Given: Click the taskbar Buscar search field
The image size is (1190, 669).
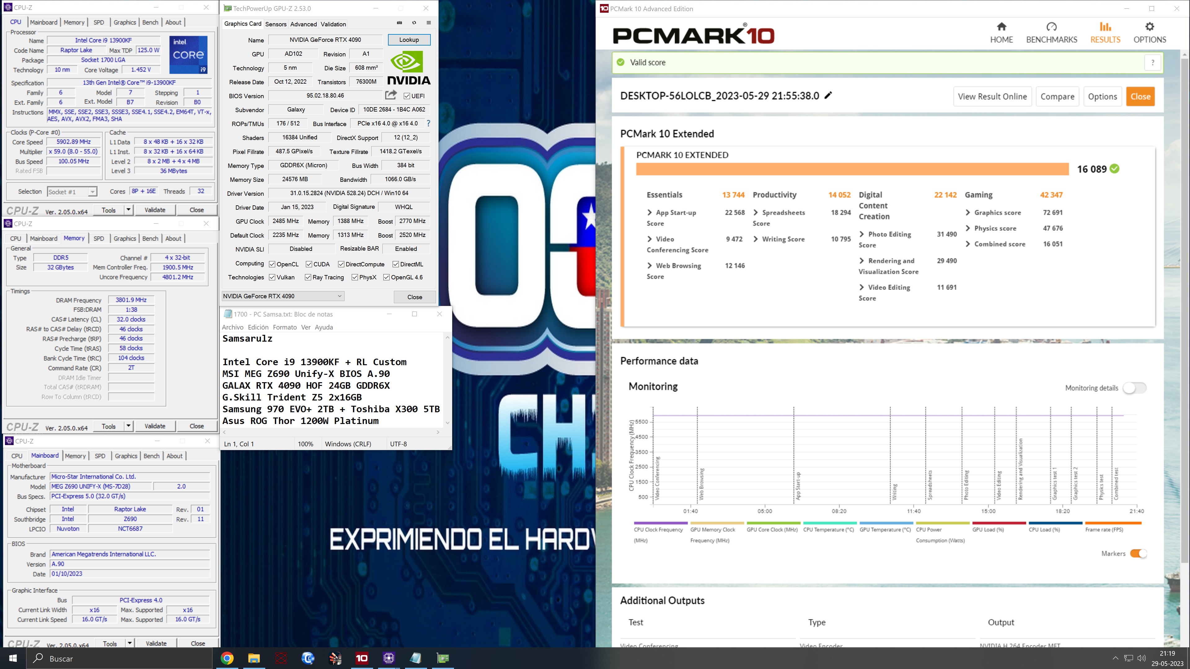Looking at the screenshot, I should coord(120,658).
